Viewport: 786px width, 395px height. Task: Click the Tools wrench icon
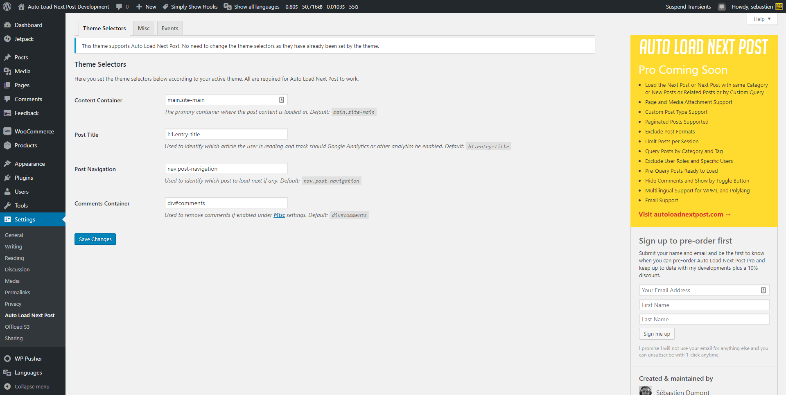(7, 205)
